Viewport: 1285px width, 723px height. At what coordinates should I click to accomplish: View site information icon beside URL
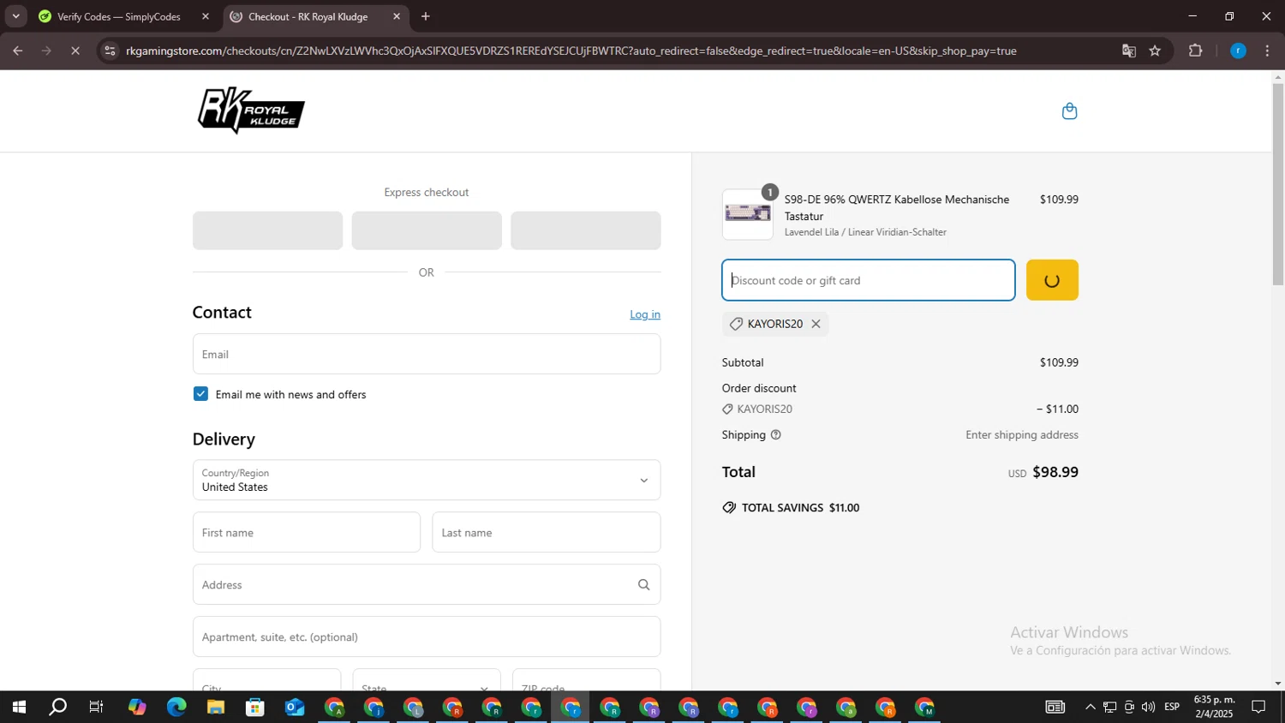click(x=109, y=51)
